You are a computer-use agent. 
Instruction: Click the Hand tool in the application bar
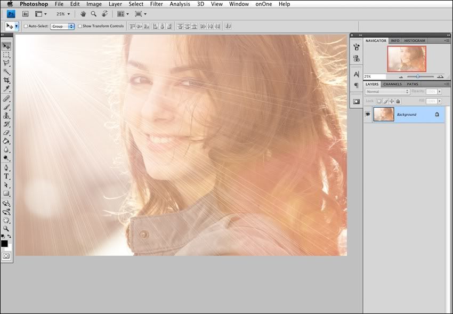click(83, 14)
